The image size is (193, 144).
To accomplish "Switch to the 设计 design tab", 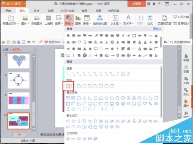I will coord(37,11).
